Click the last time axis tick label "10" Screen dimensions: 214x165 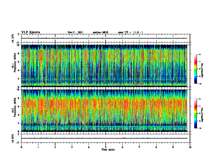(190, 147)
